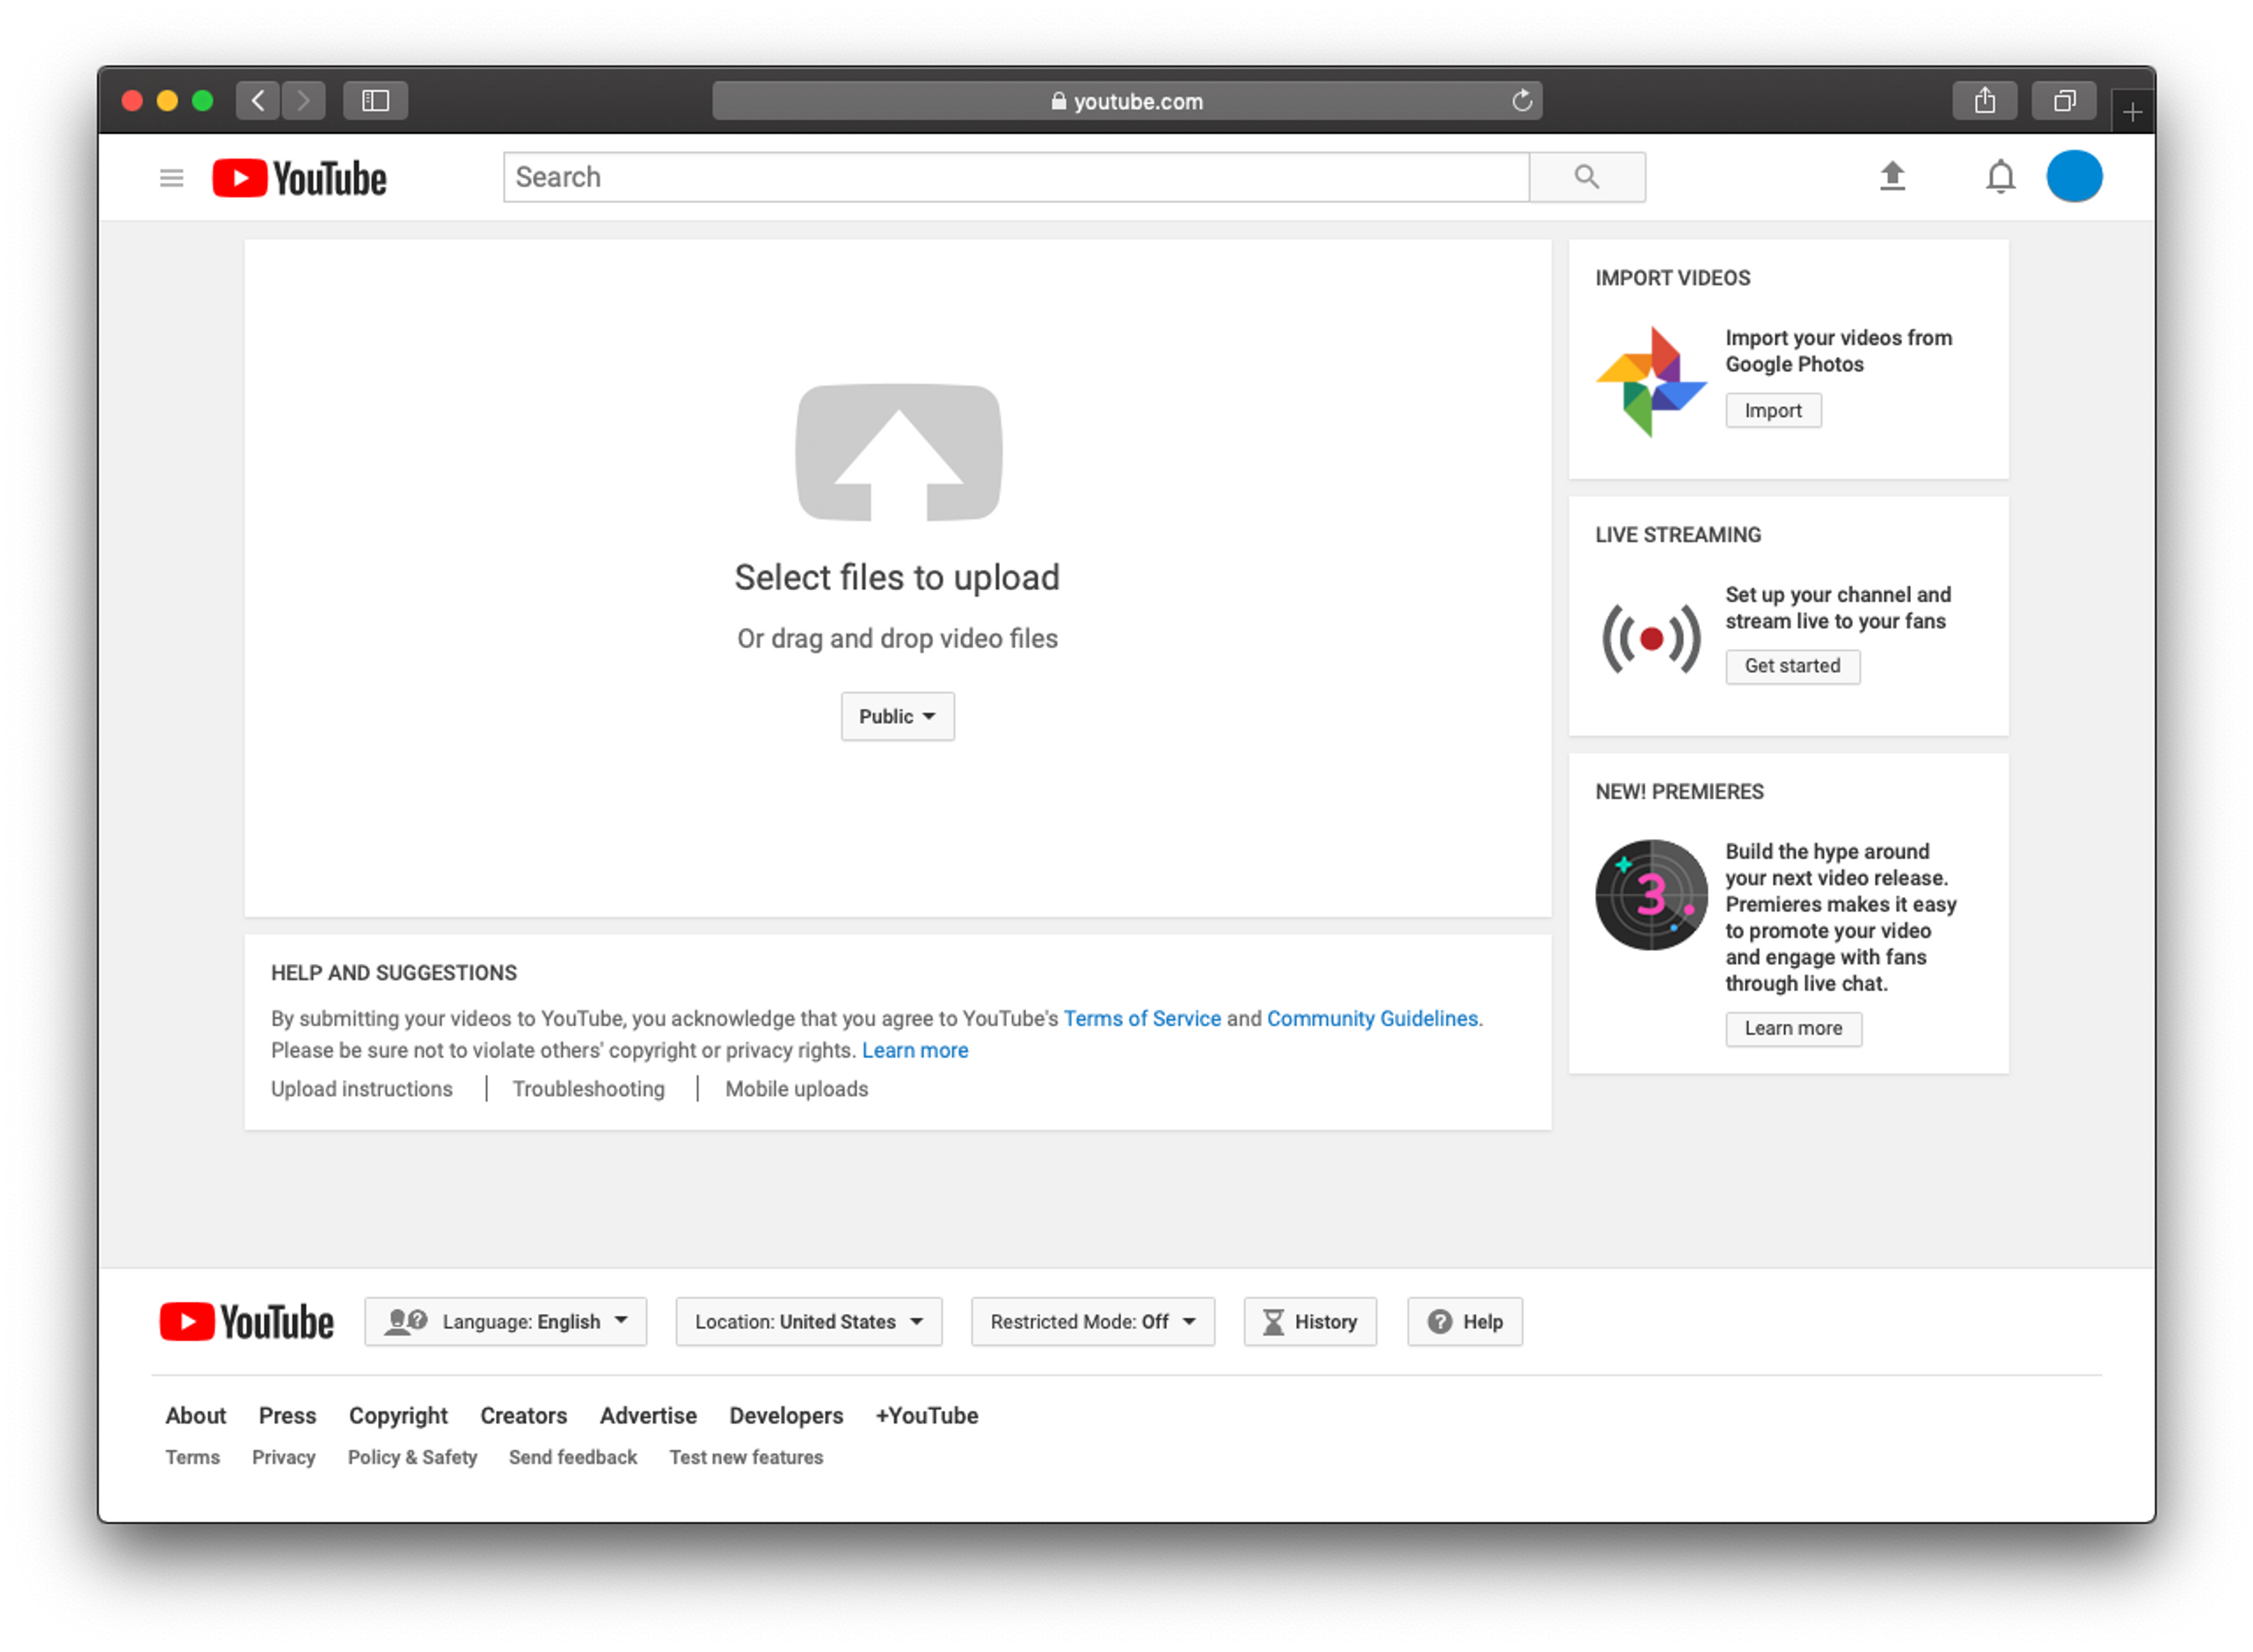The width and height of the screenshot is (2253, 1652).
Task: Click Policy & Safety in footer
Action: [x=412, y=1458]
